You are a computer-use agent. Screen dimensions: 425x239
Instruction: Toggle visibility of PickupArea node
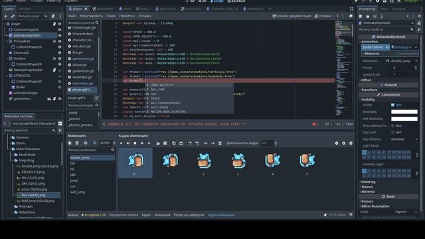pyautogui.click(x=60, y=41)
